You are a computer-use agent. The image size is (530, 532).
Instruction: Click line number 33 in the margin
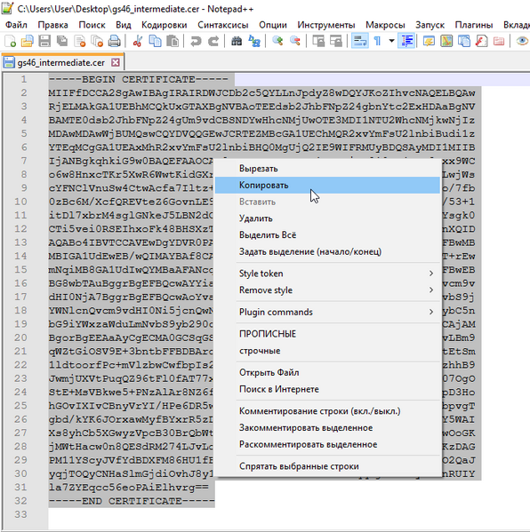20,514
